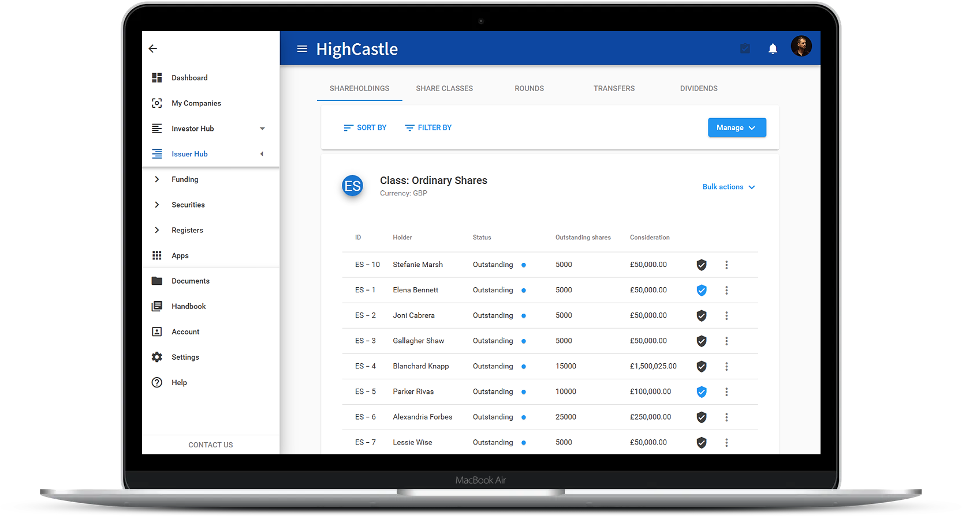Switch to the Shareholdings tab
The width and height of the screenshot is (962, 516).
(359, 88)
